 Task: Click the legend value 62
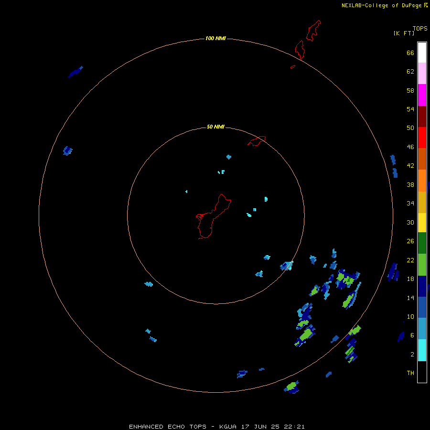click(x=410, y=72)
